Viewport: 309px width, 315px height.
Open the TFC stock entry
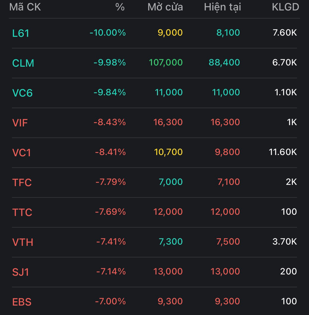pos(22,182)
